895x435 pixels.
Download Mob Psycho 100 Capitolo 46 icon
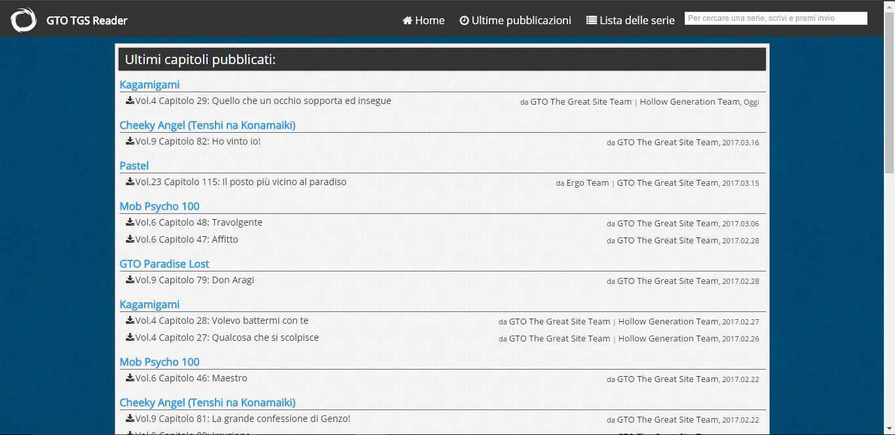coord(130,378)
